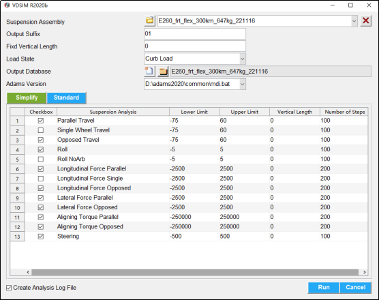Click the Run button
Viewport: 379px width, 300px height.
[324, 288]
